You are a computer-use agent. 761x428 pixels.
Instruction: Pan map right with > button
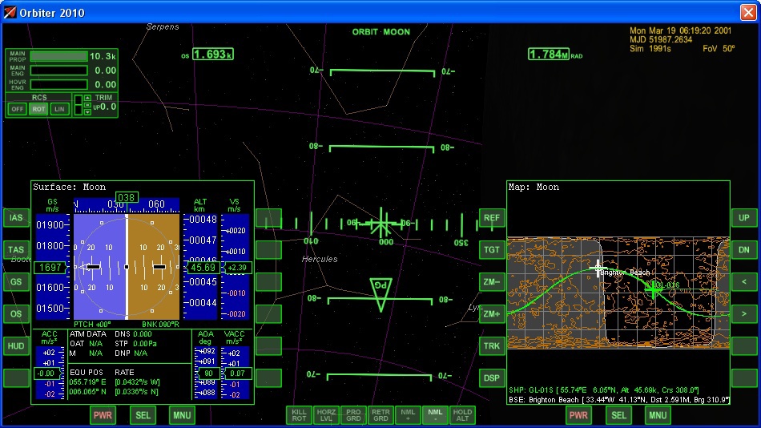(x=744, y=314)
